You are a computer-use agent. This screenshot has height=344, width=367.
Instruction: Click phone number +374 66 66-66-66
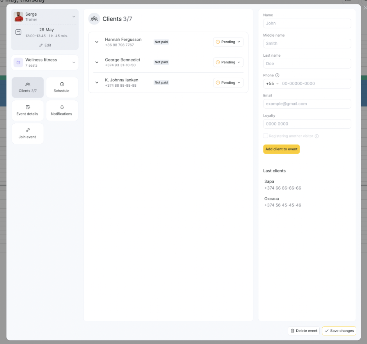pos(283,188)
